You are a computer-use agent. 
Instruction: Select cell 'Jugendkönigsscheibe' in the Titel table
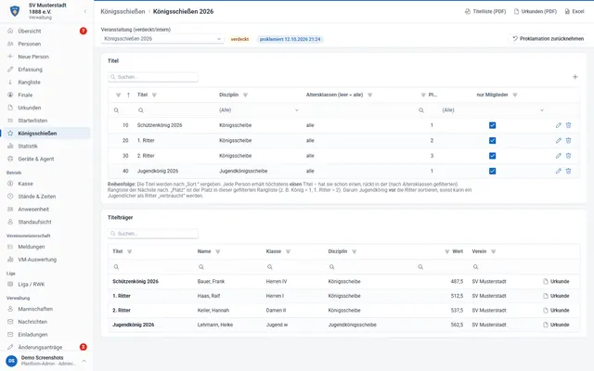coord(243,171)
